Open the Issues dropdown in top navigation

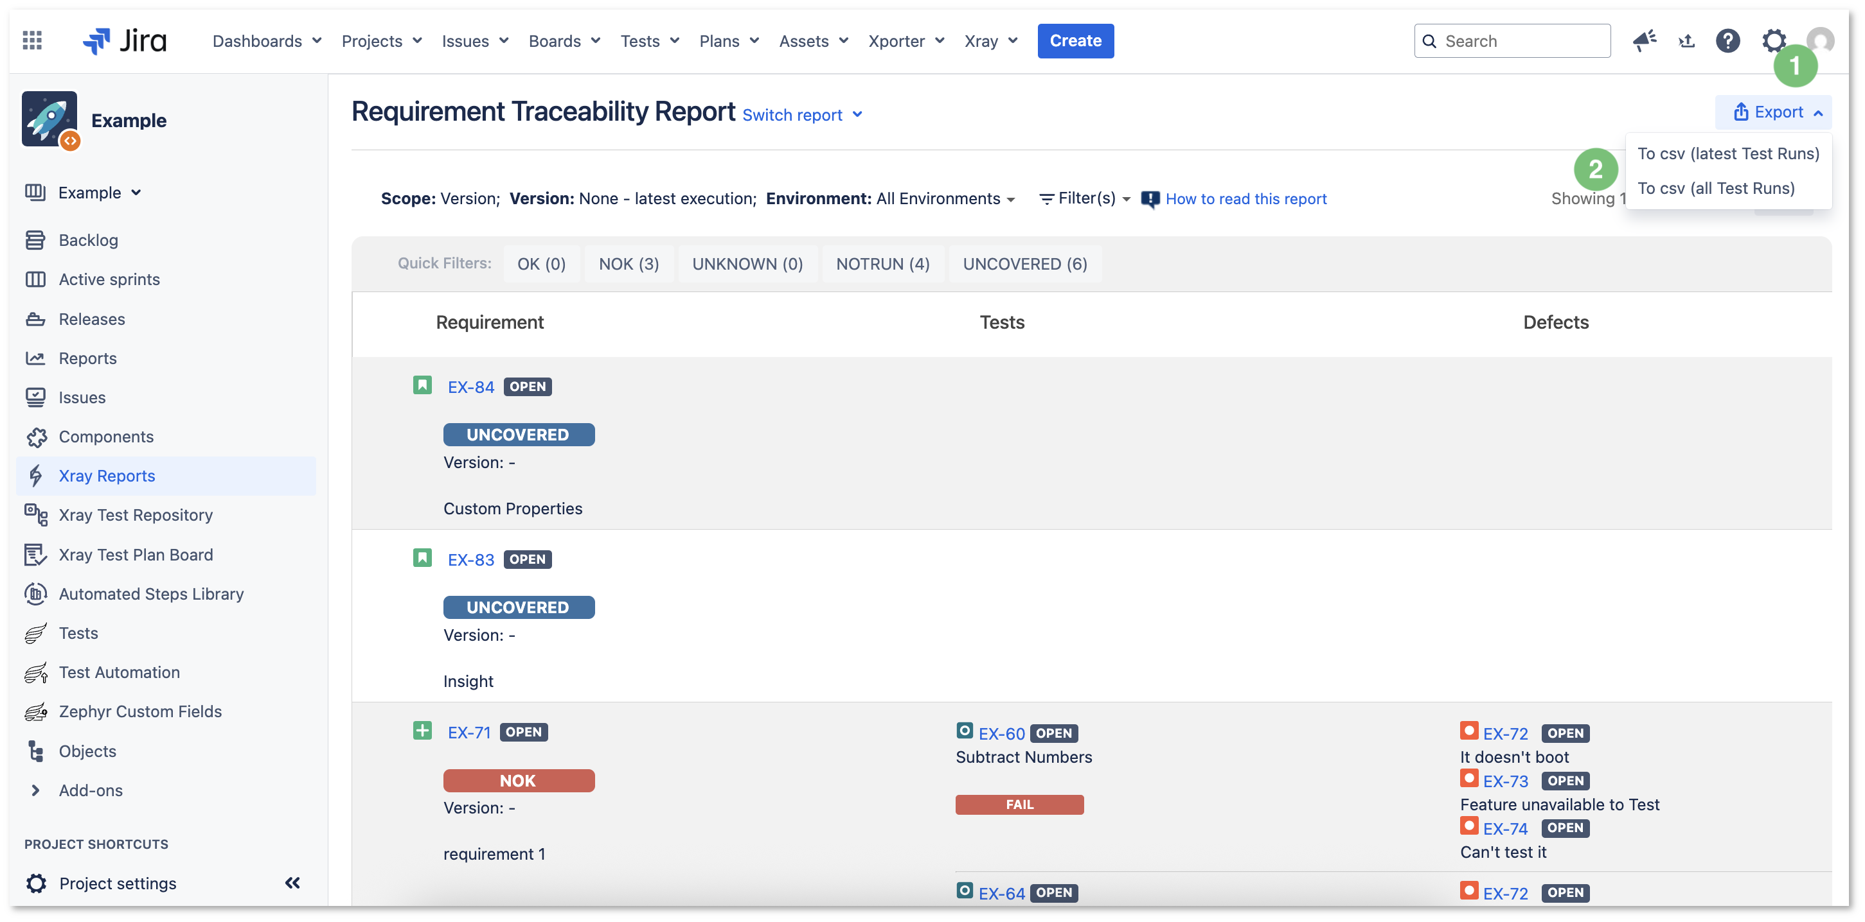coord(475,40)
